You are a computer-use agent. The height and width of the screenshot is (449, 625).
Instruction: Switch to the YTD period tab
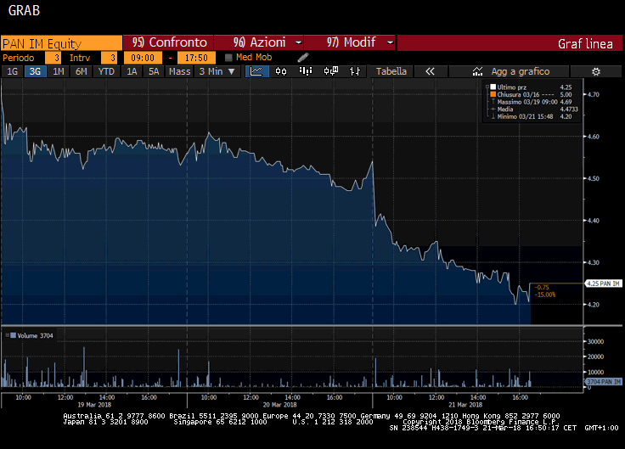(106, 71)
